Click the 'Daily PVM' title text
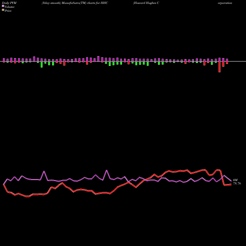The image size is (246, 246). tap(9, 3)
